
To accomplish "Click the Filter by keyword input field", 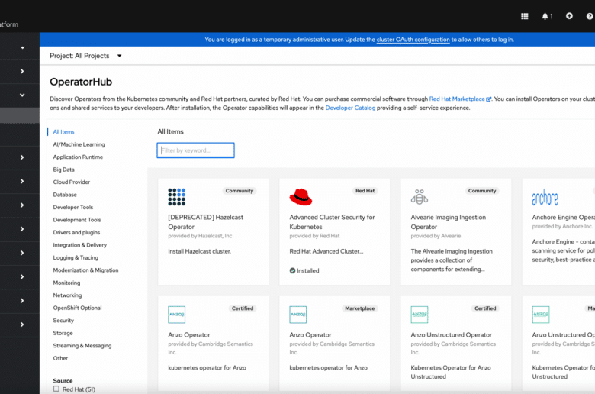I will point(195,150).
